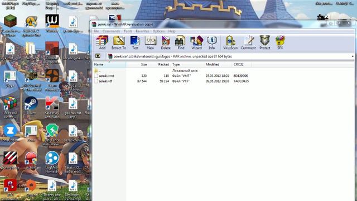Sort files by the Type column
Viewport: 357px width, 201px height.
click(x=187, y=65)
